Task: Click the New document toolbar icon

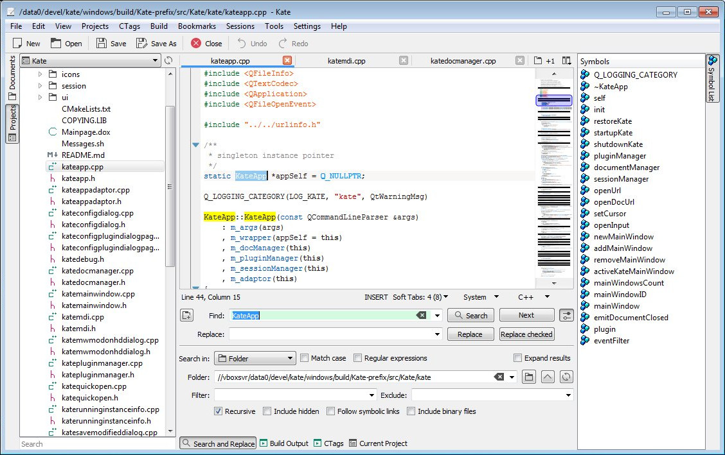Action: click(18, 44)
